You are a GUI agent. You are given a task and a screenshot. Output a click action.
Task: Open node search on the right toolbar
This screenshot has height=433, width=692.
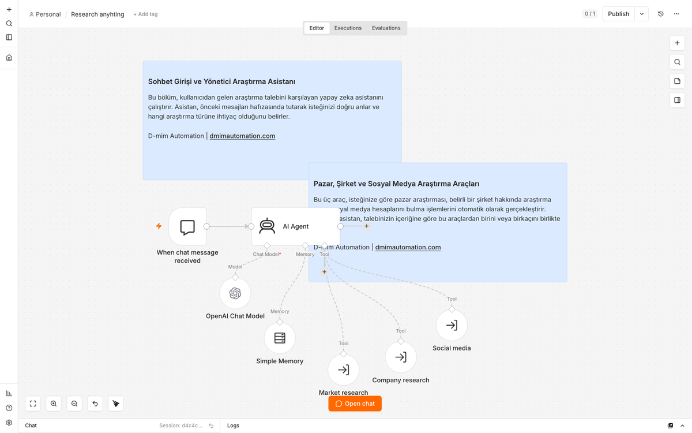point(677,62)
